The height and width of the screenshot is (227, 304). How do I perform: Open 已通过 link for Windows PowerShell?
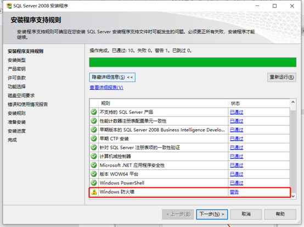[x=237, y=183]
